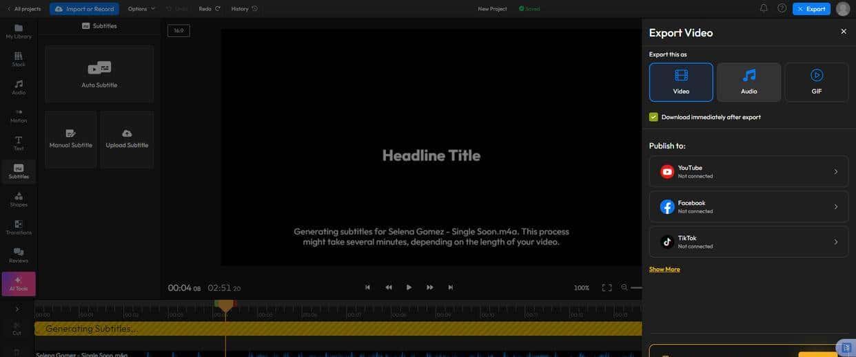The width and height of the screenshot is (856, 357).
Task: Click the notifications bell icon
Action: click(764, 8)
